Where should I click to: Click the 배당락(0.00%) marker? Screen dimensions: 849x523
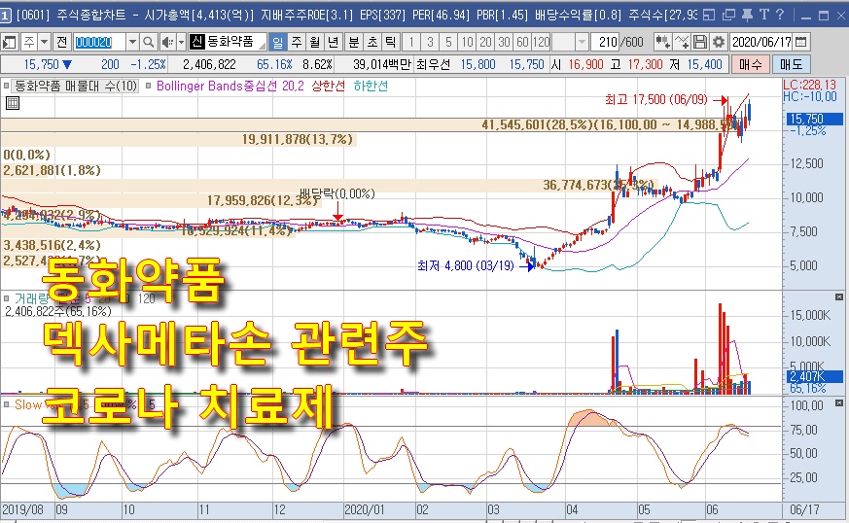tap(337, 193)
